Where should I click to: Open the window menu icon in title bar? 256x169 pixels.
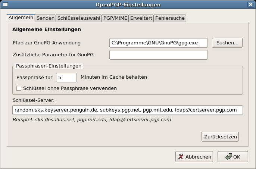pos(5,4)
